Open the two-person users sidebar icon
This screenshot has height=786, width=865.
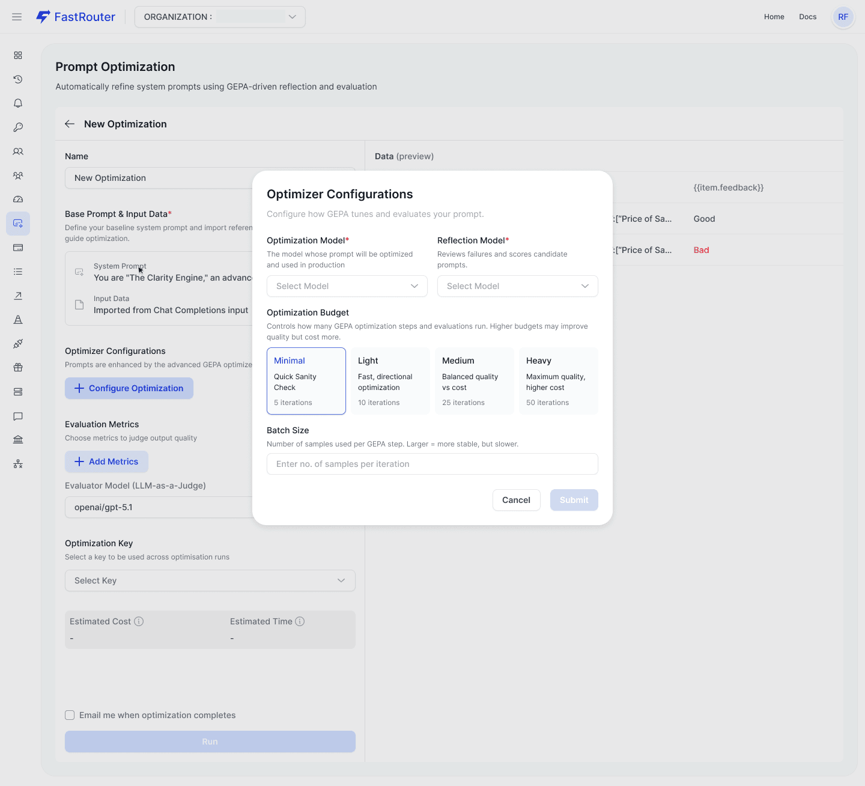click(x=18, y=151)
